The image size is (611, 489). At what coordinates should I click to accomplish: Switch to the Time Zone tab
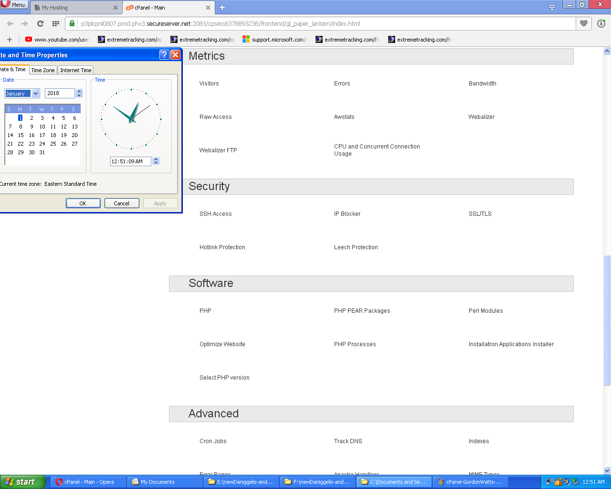pos(43,70)
